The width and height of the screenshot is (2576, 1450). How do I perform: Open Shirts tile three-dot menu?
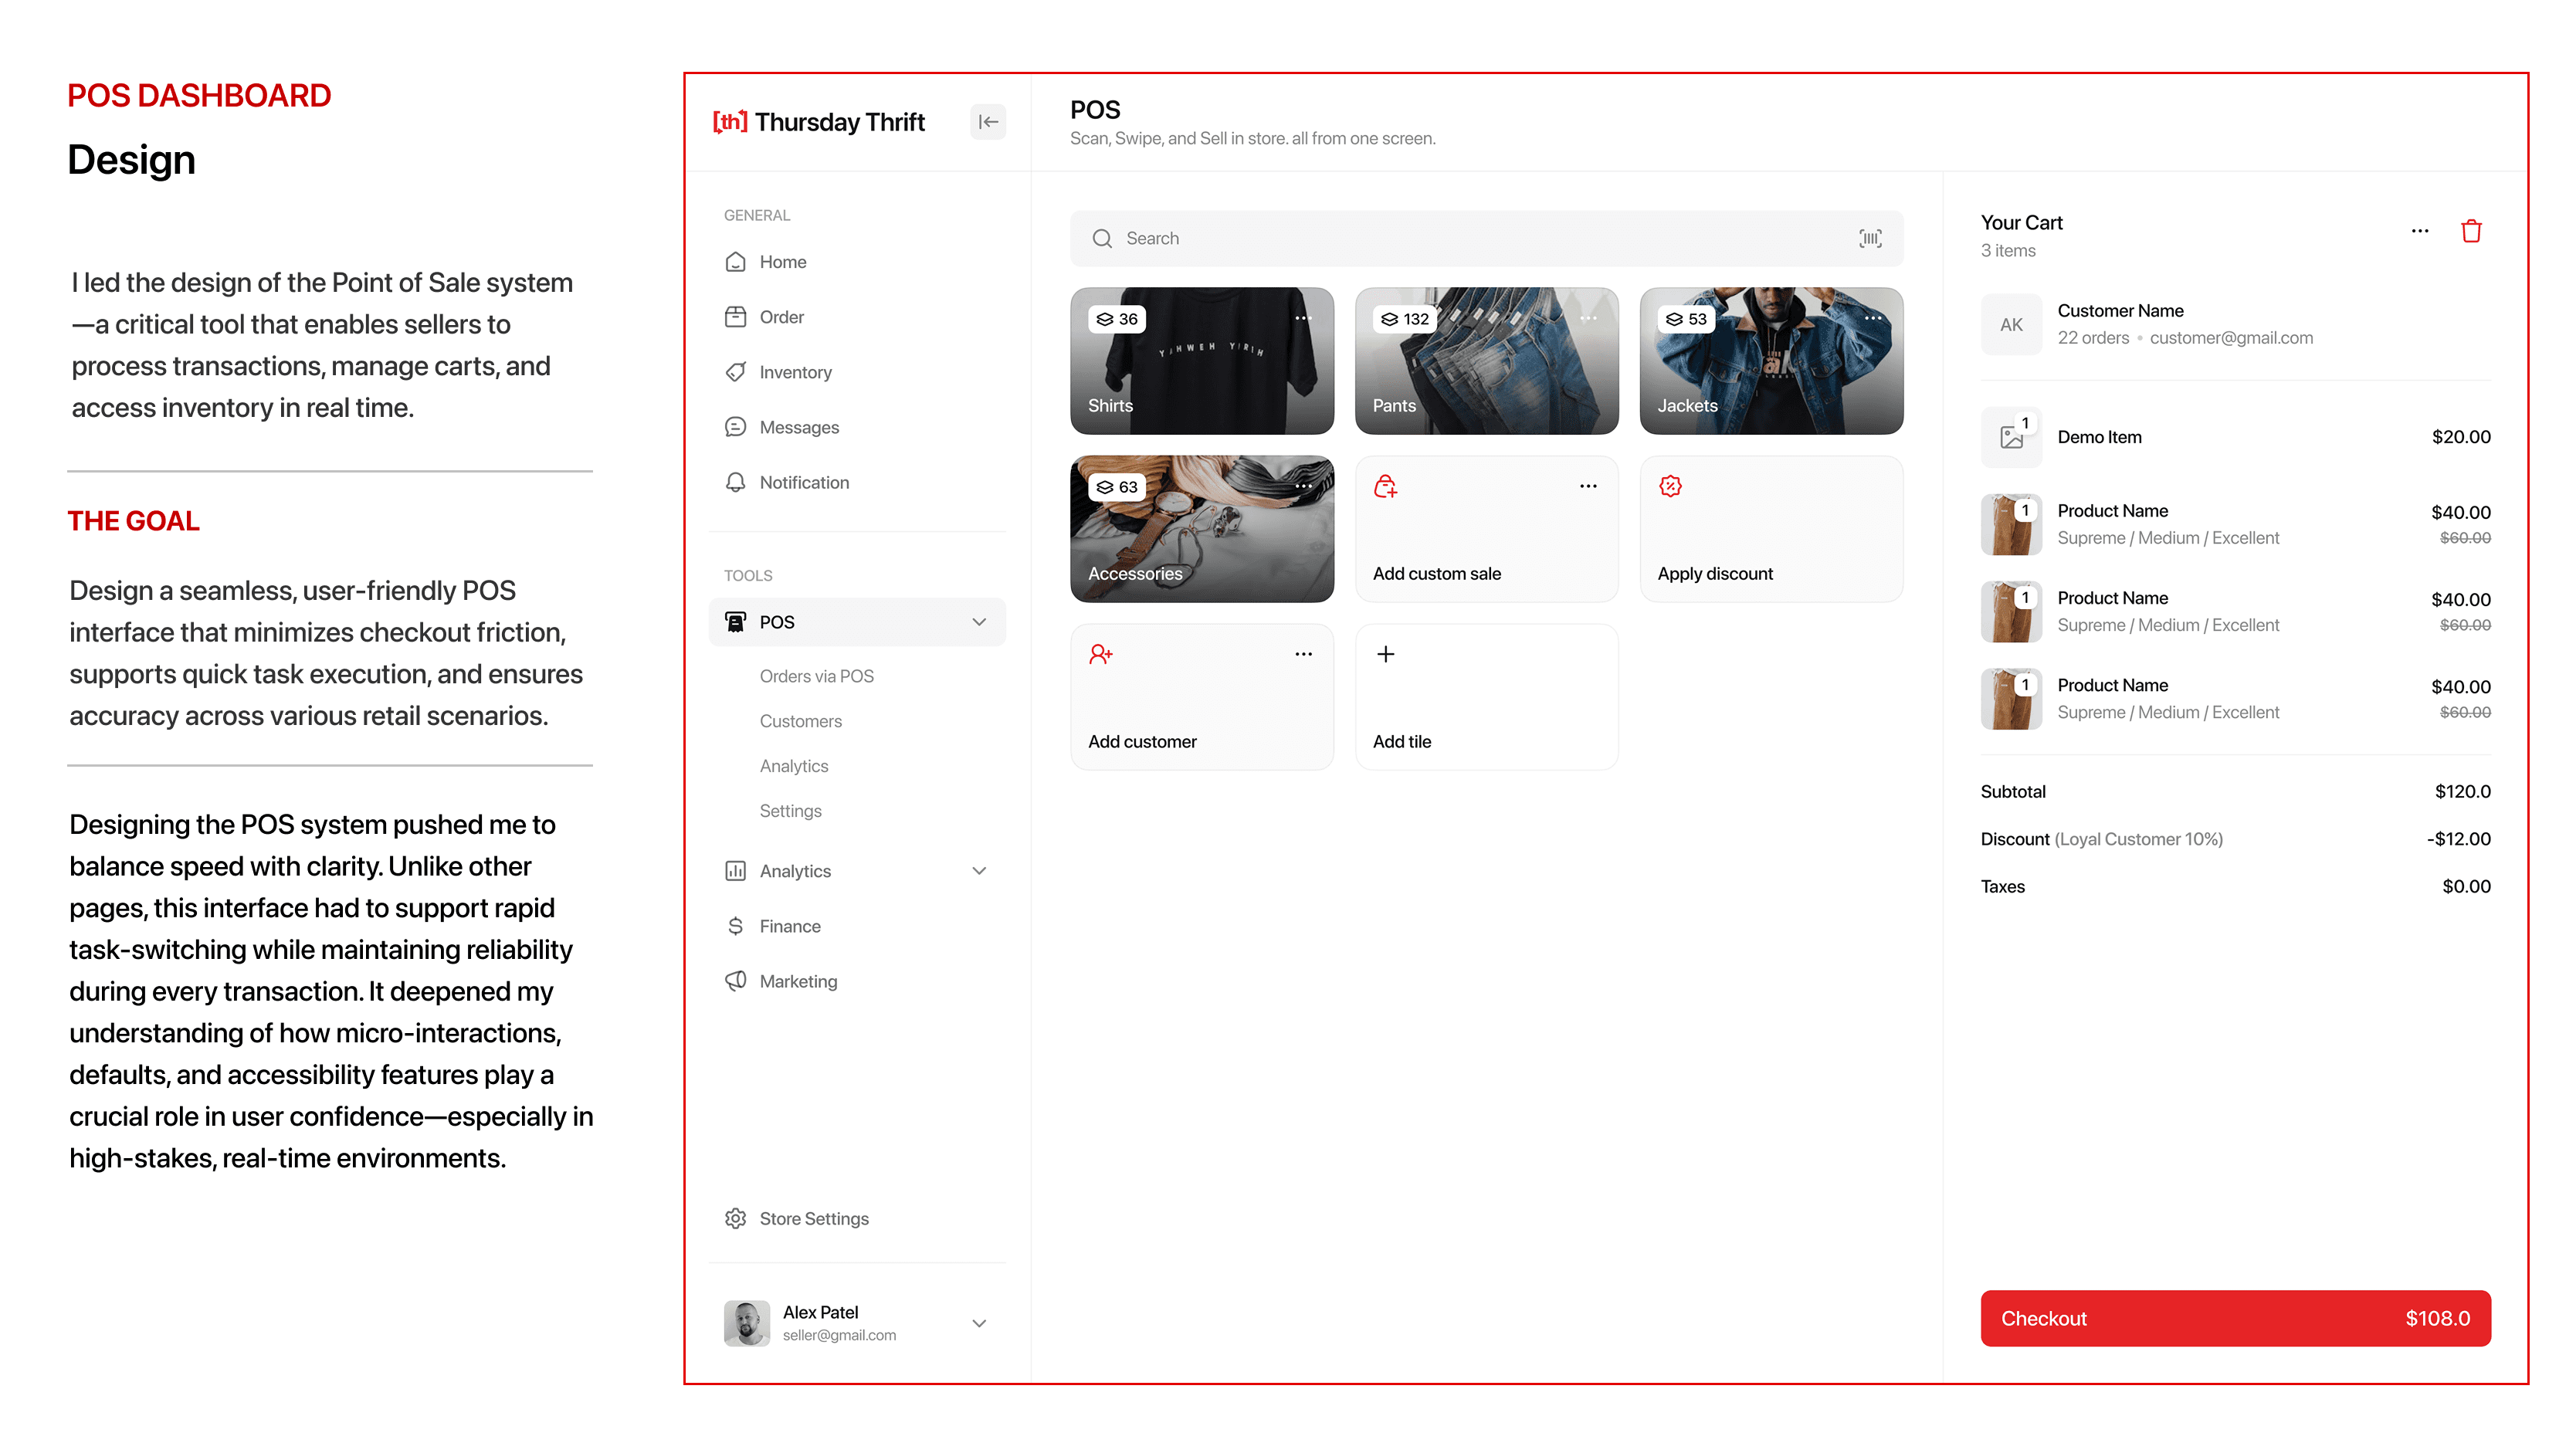(1303, 318)
